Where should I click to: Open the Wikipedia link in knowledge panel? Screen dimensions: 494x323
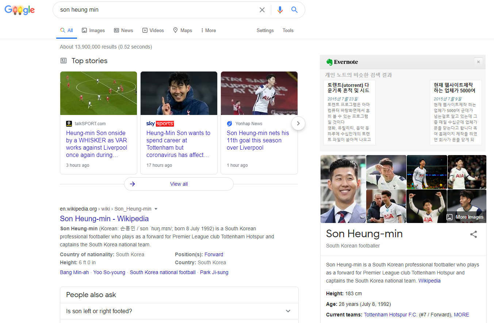coord(429,281)
